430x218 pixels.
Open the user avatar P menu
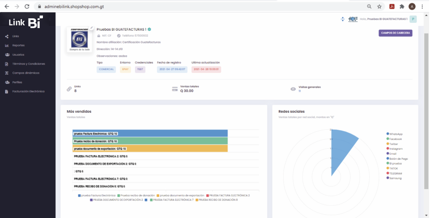pyautogui.click(x=413, y=19)
